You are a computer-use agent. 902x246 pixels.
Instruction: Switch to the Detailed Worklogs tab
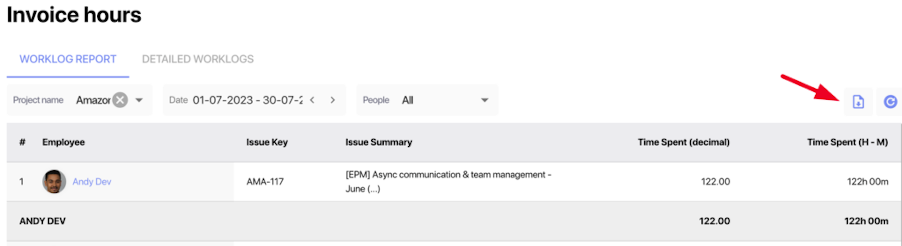[198, 59]
